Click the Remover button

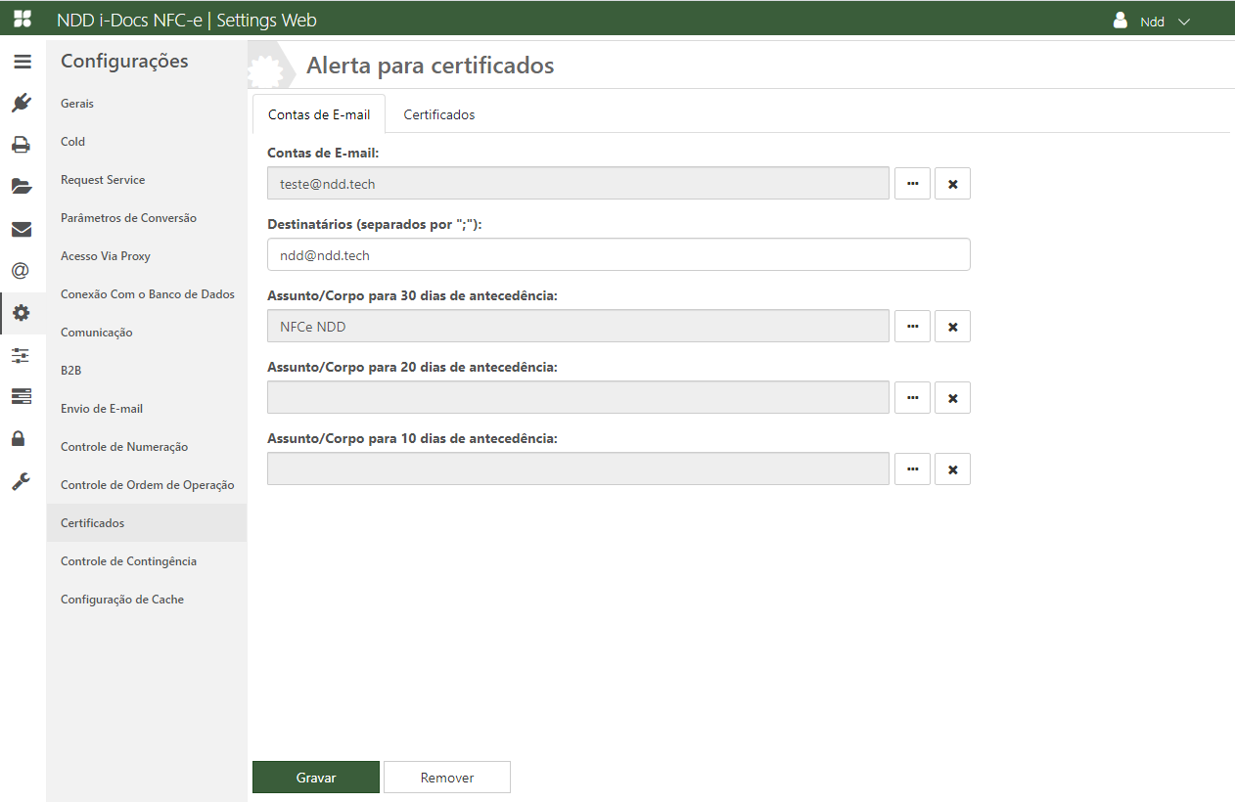pos(447,778)
